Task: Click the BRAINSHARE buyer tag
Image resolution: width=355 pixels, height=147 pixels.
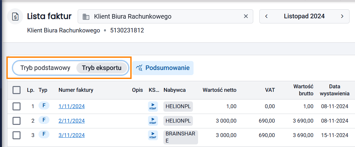Action: (x=181, y=137)
